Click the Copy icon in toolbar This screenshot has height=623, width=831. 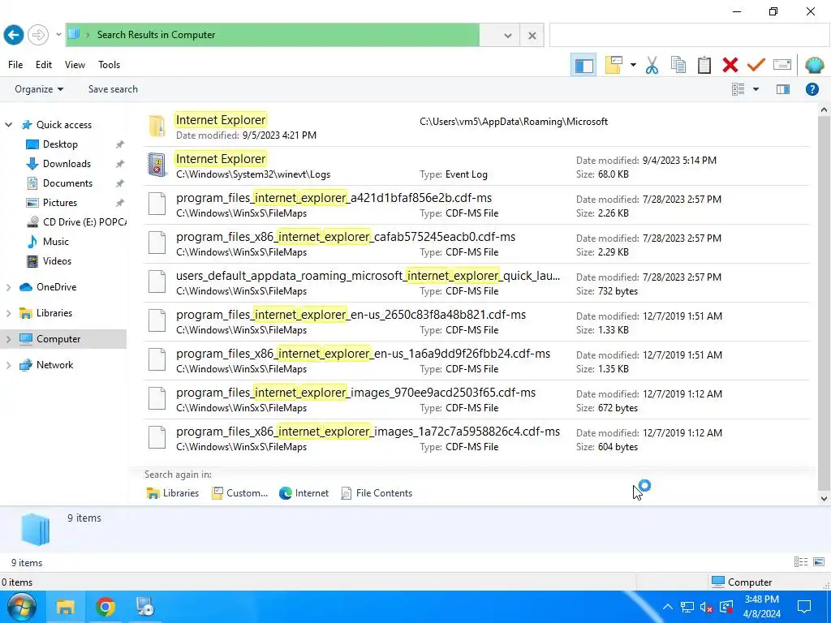pos(678,65)
